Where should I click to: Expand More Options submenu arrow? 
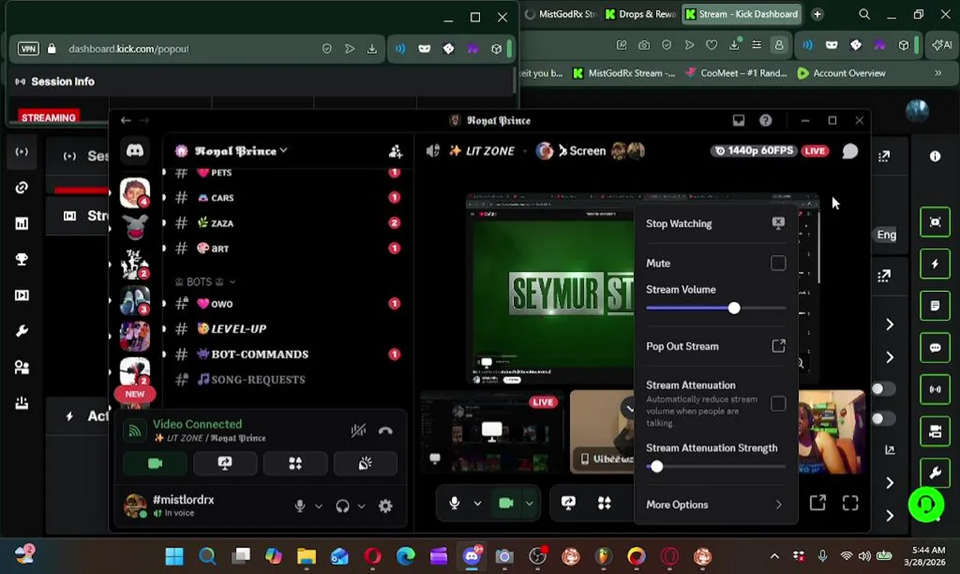[x=779, y=505]
